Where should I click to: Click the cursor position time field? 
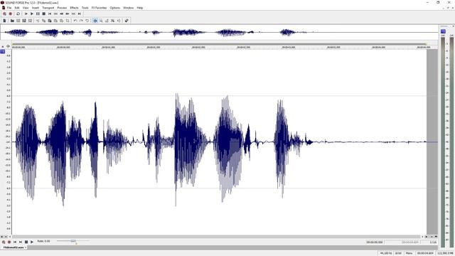375,242
